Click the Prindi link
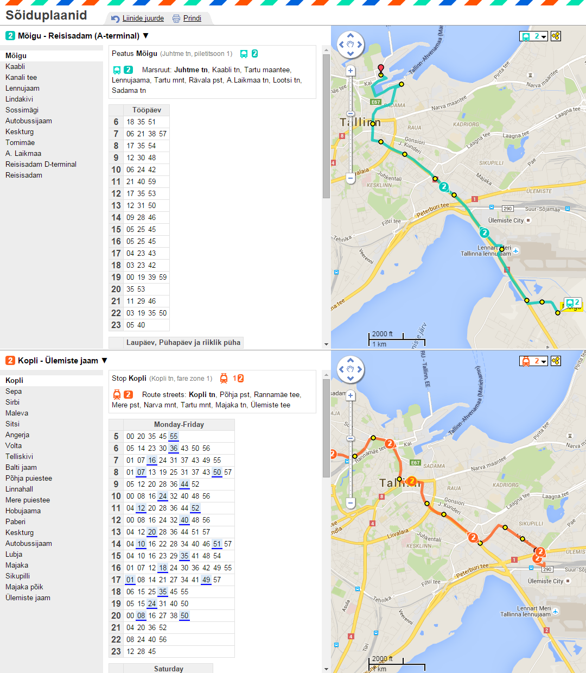This screenshot has height=673, width=586. click(192, 18)
